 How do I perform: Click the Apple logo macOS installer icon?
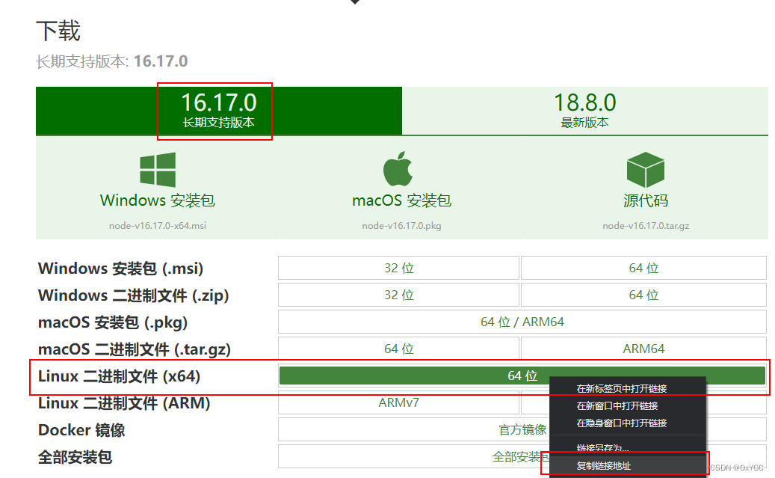398,169
